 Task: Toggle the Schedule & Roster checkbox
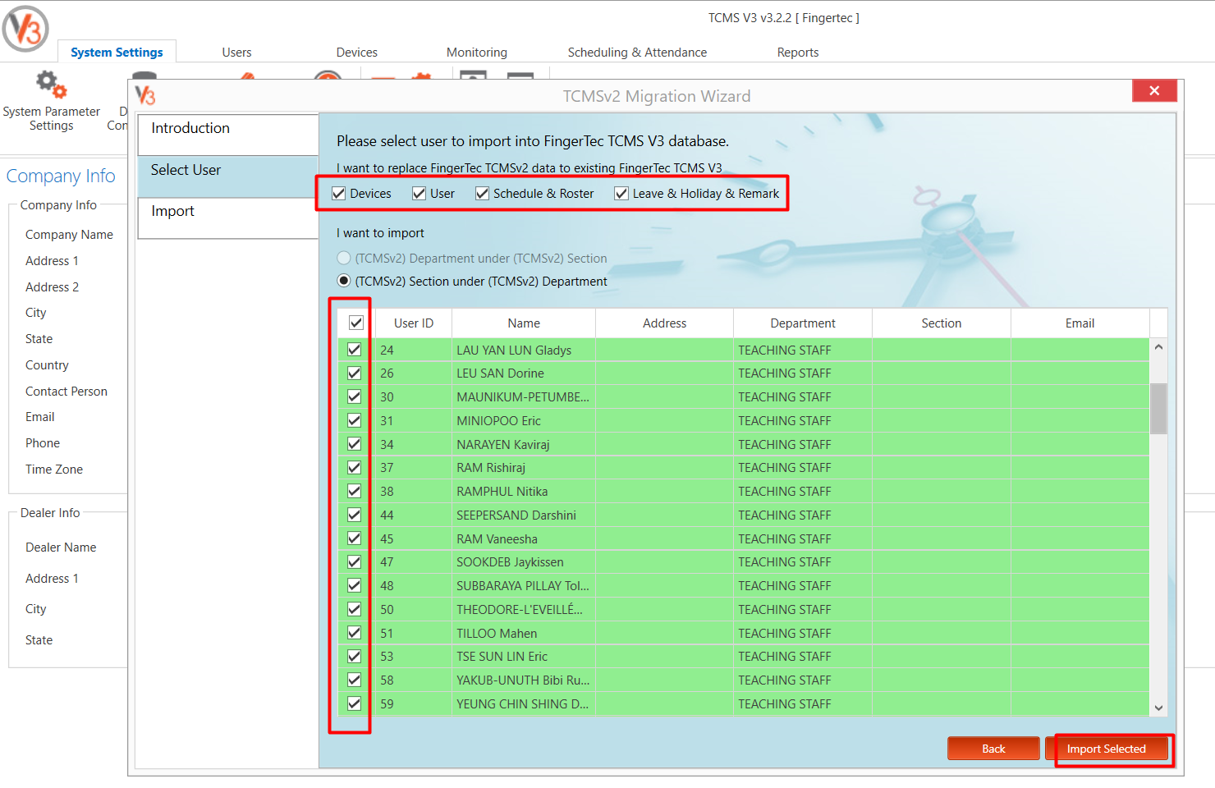482,194
